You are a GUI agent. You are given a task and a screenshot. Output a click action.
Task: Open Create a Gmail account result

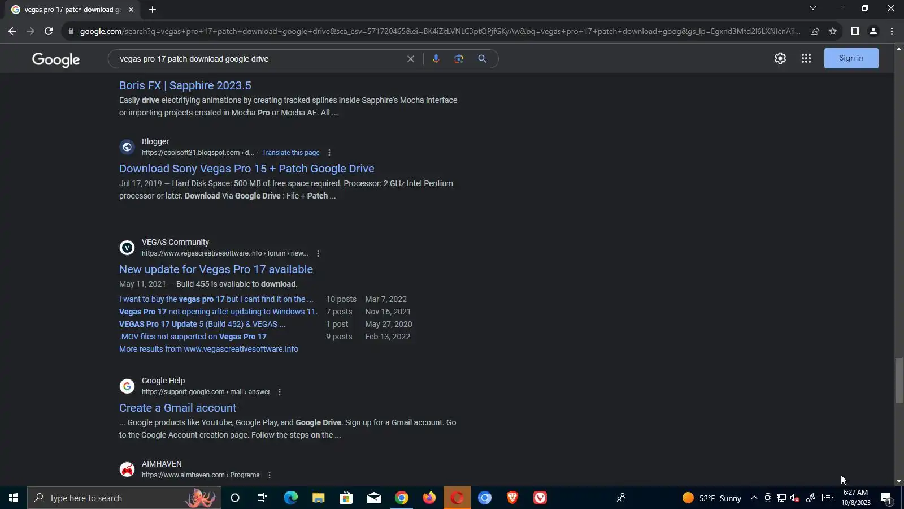coord(178,408)
